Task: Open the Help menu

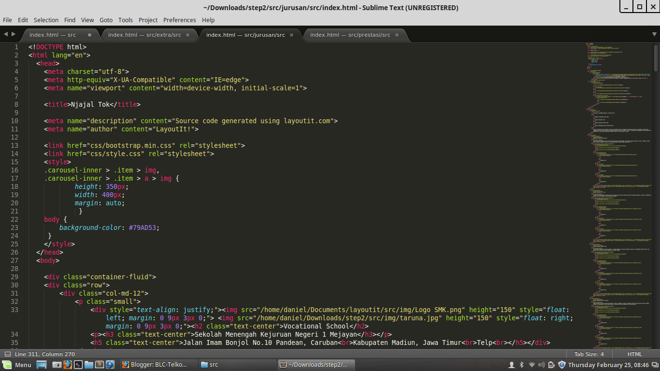Action: (x=208, y=20)
